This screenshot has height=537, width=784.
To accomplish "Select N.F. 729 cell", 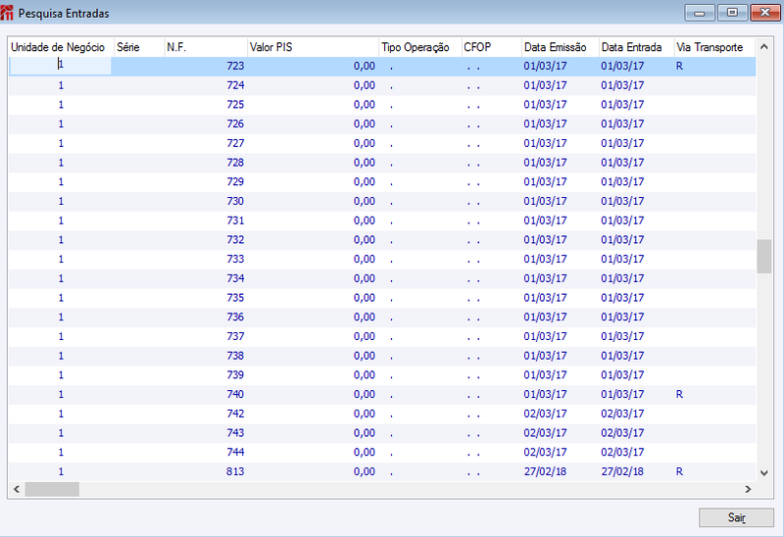I will 206,182.
